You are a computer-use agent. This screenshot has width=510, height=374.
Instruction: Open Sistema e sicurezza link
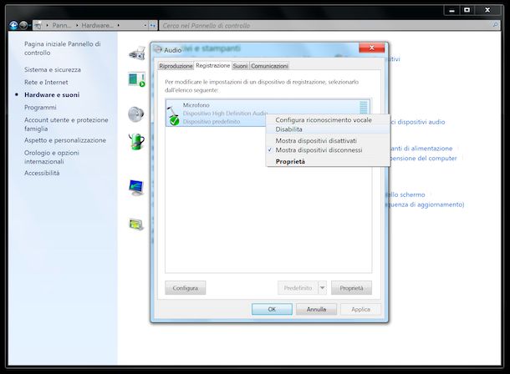(53, 69)
